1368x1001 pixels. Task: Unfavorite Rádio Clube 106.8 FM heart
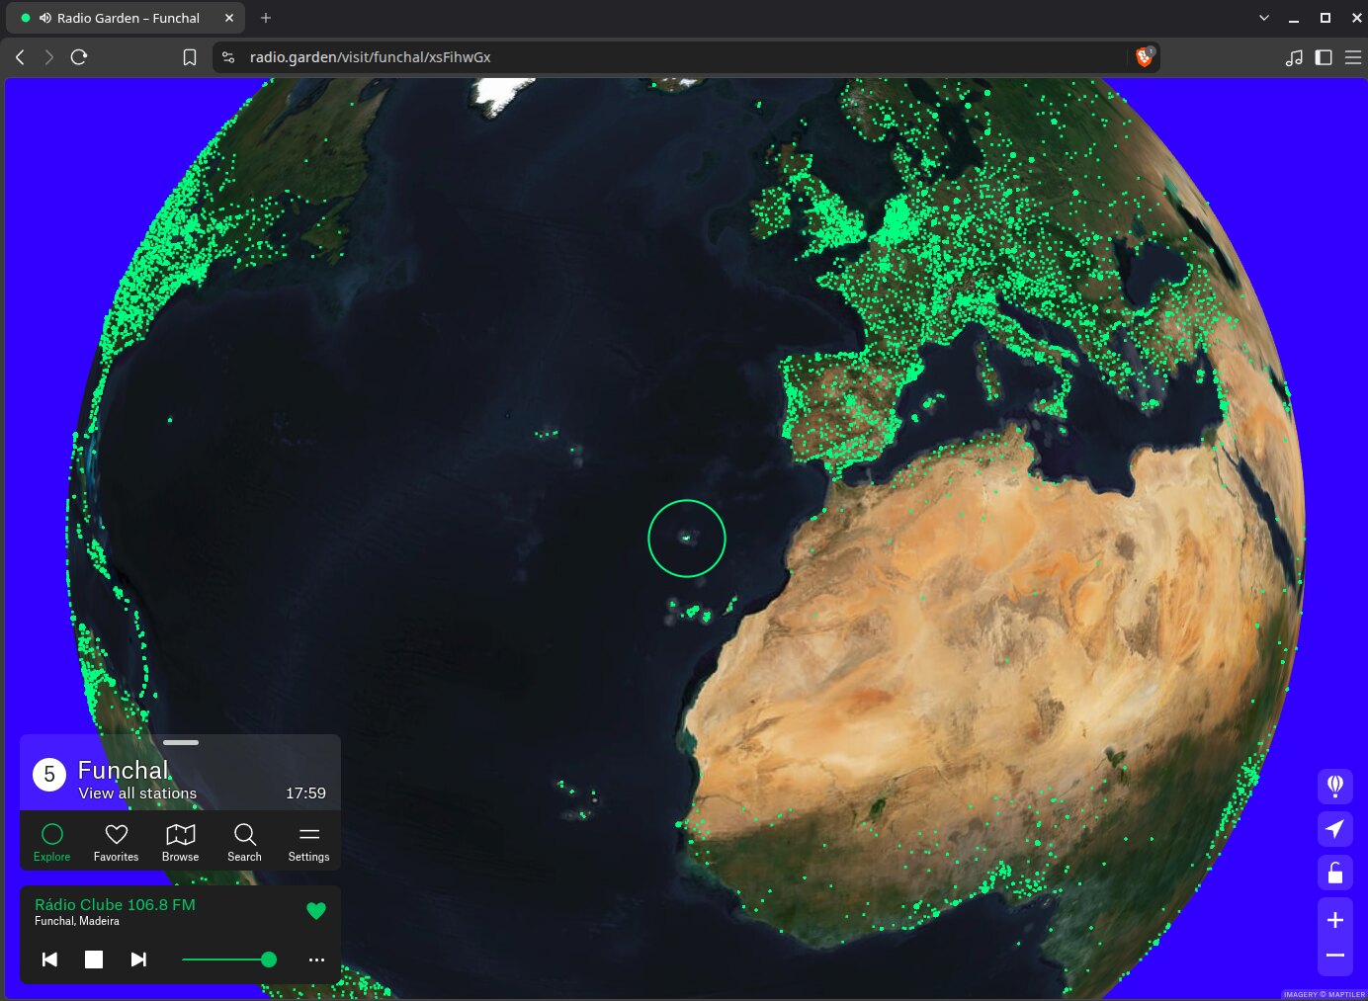click(x=316, y=911)
